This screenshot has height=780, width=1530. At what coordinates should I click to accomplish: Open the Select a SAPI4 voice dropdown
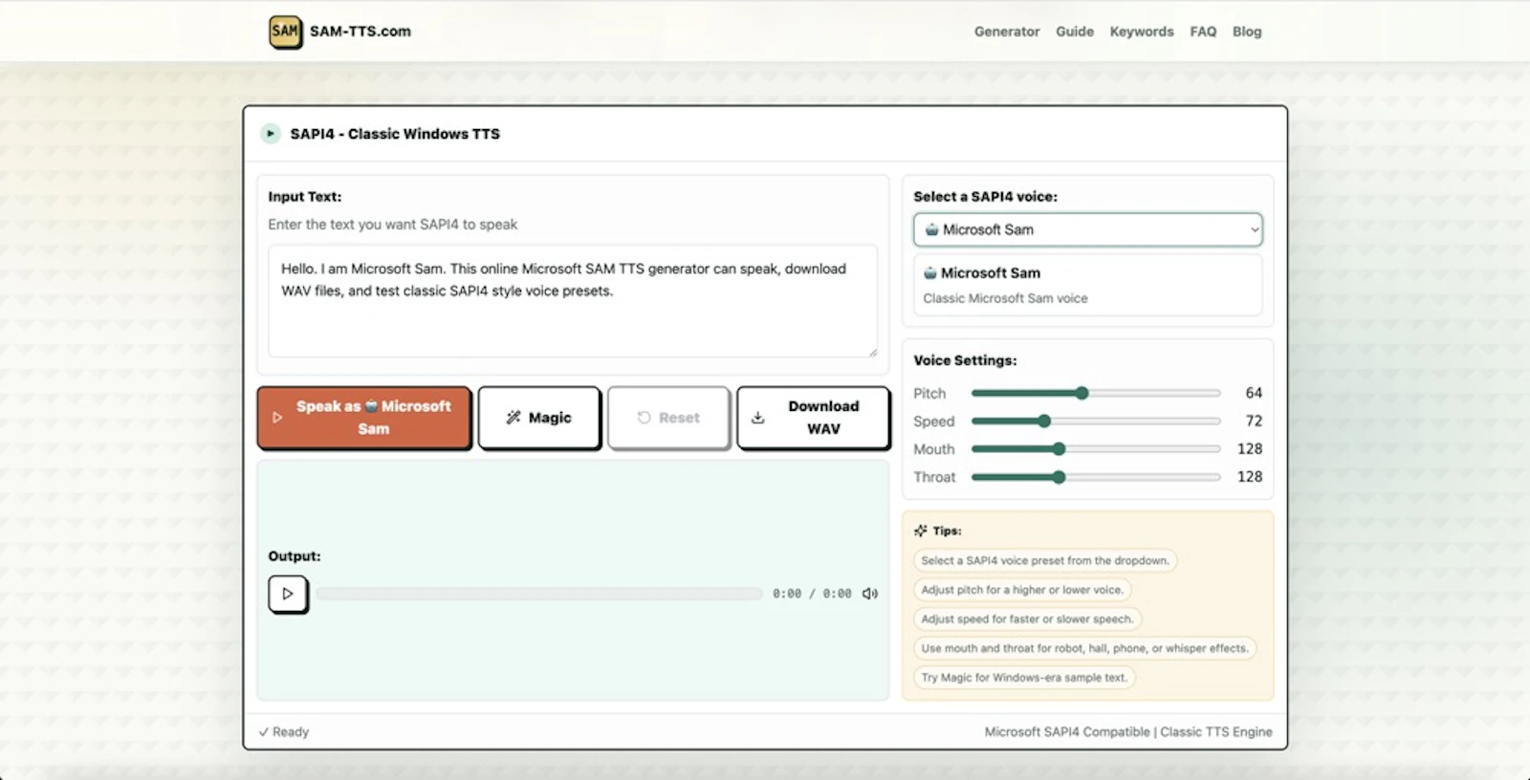[1088, 229]
